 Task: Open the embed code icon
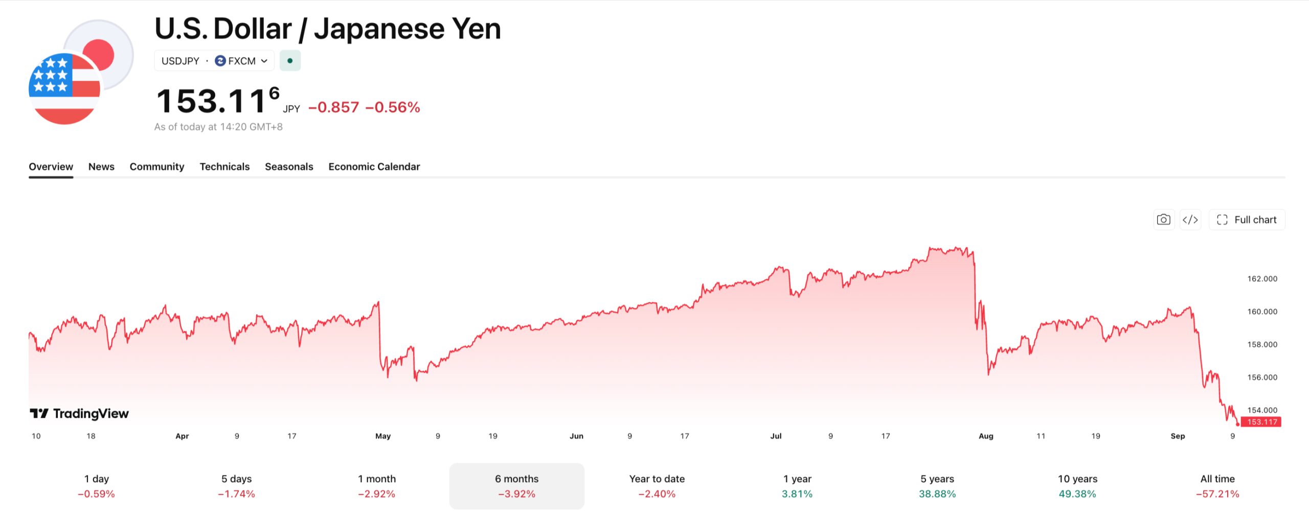[1190, 220]
